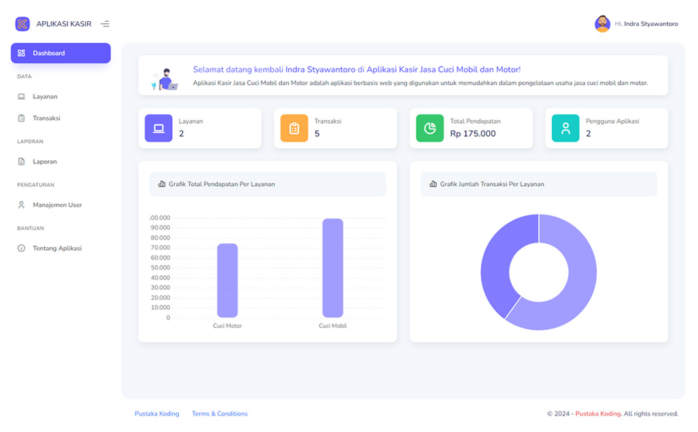
Task: Click the green Total Pendapatan icon
Action: click(429, 128)
